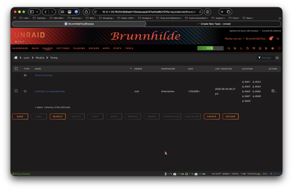
Task: Show Safari tab overview icon
Action: 229,12
